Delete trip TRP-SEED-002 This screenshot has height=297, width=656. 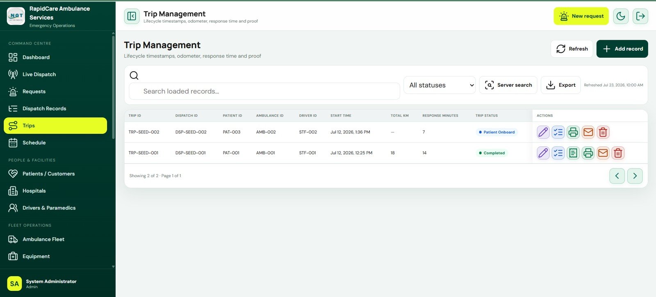point(603,132)
